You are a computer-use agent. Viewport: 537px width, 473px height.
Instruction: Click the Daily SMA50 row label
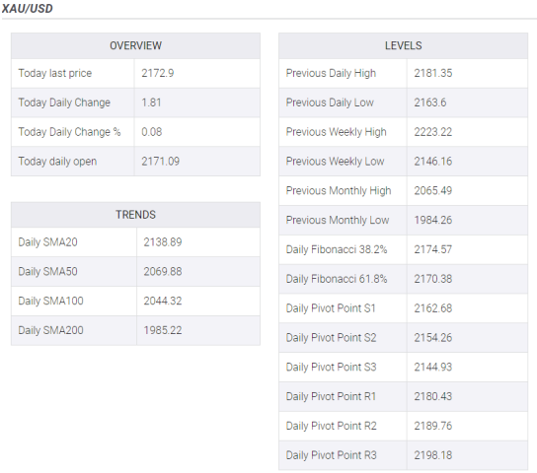click(x=47, y=272)
